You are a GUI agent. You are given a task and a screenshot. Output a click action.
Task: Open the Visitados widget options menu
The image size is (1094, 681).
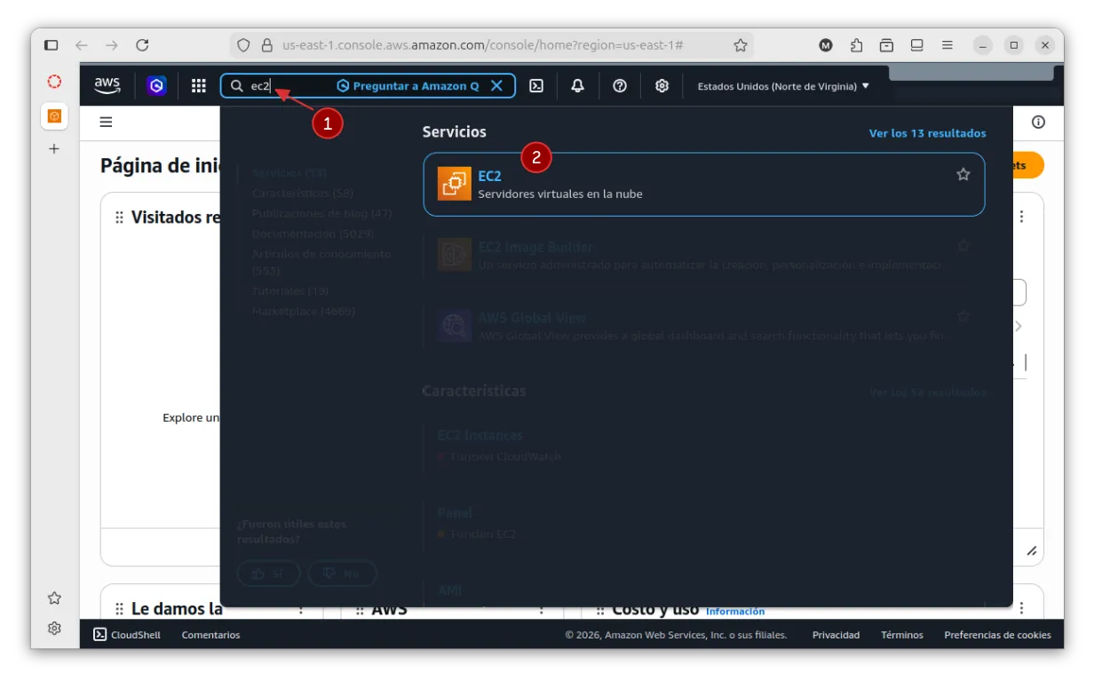coord(1022,217)
